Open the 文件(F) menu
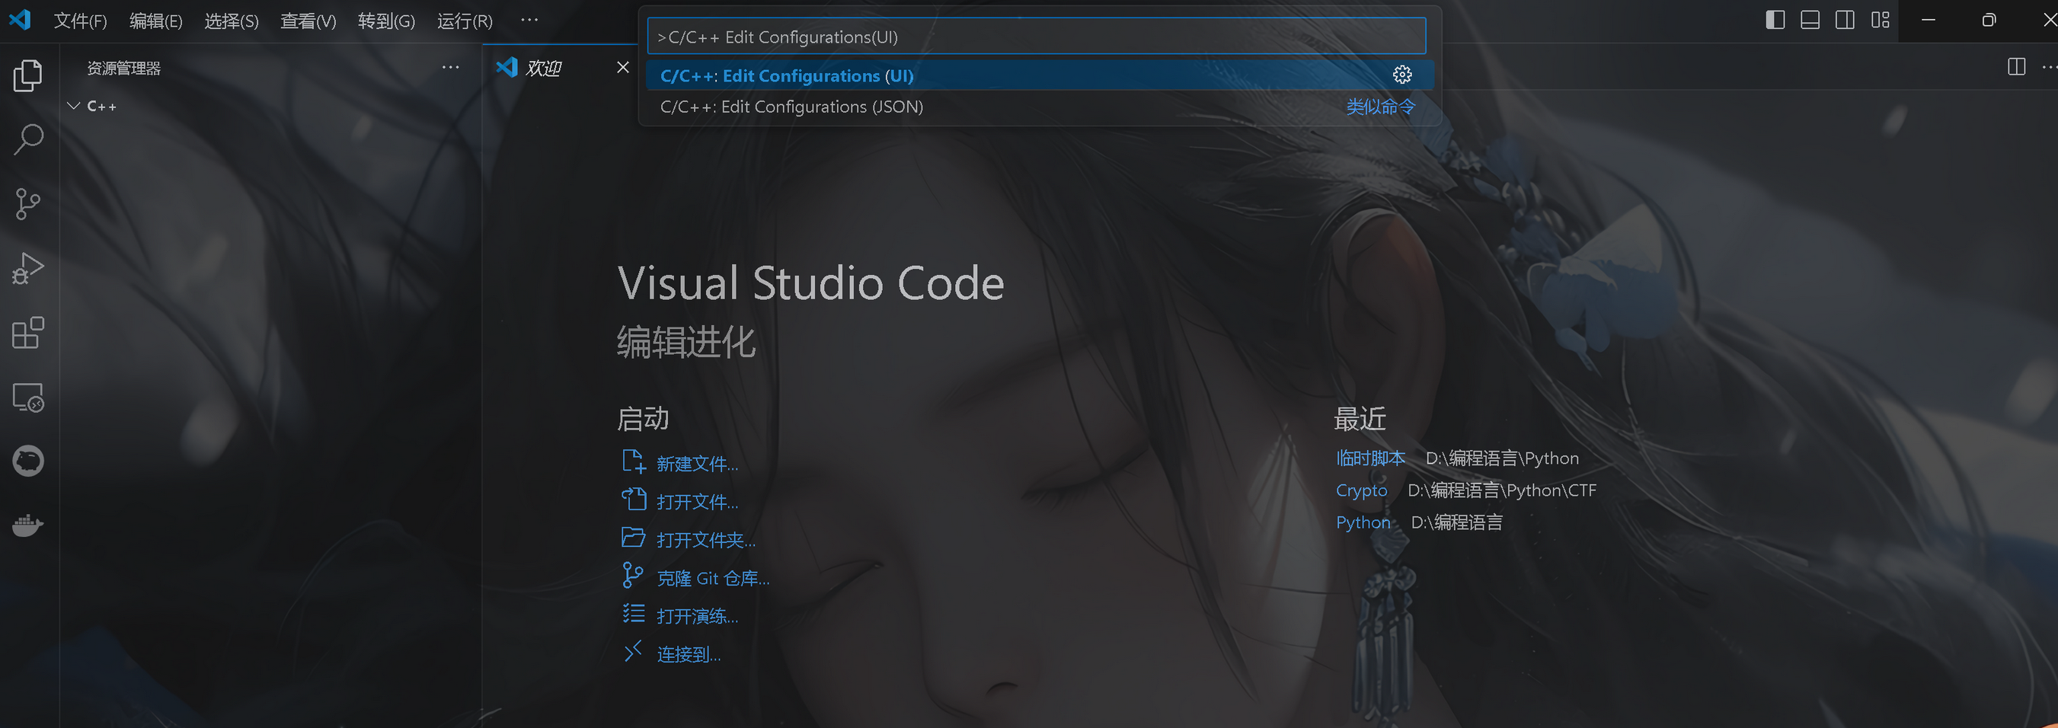The width and height of the screenshot is (2058, 728). coord(80,21)
